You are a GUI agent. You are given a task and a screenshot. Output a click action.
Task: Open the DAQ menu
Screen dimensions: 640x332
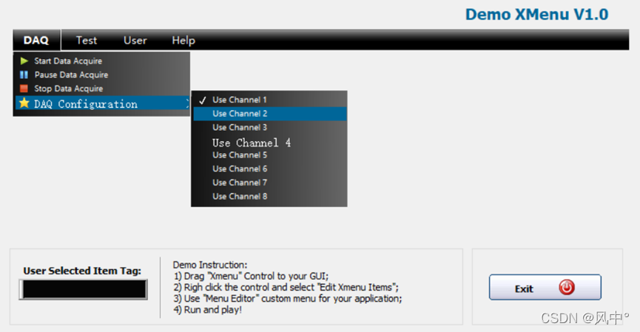(36, 41)
